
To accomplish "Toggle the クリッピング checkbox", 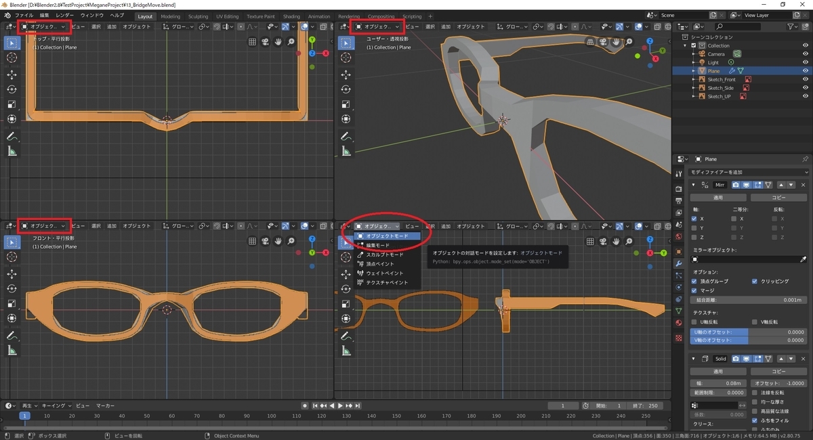I will click(754, 281).
